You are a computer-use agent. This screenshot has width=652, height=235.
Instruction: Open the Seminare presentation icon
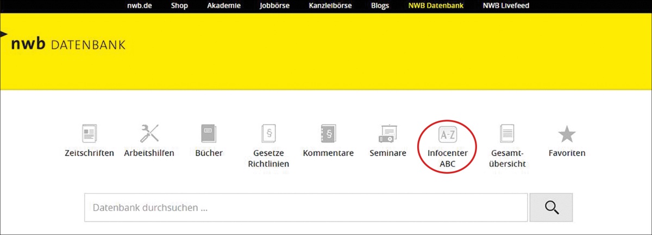pyautogui.click(x=388, y=133)
